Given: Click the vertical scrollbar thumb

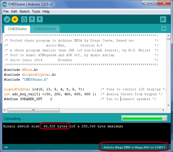Looking at the screenshot, I should (168, 39).
